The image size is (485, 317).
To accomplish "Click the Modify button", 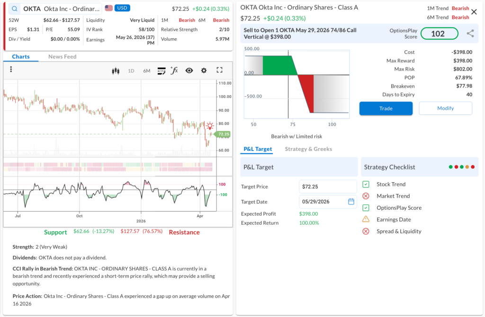I will 445,108.
